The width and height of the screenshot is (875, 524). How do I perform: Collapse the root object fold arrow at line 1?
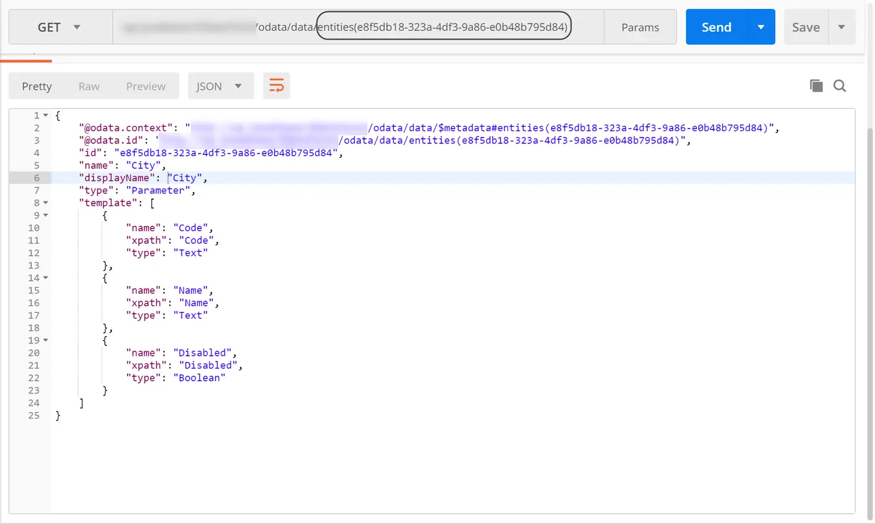point(45,116)
